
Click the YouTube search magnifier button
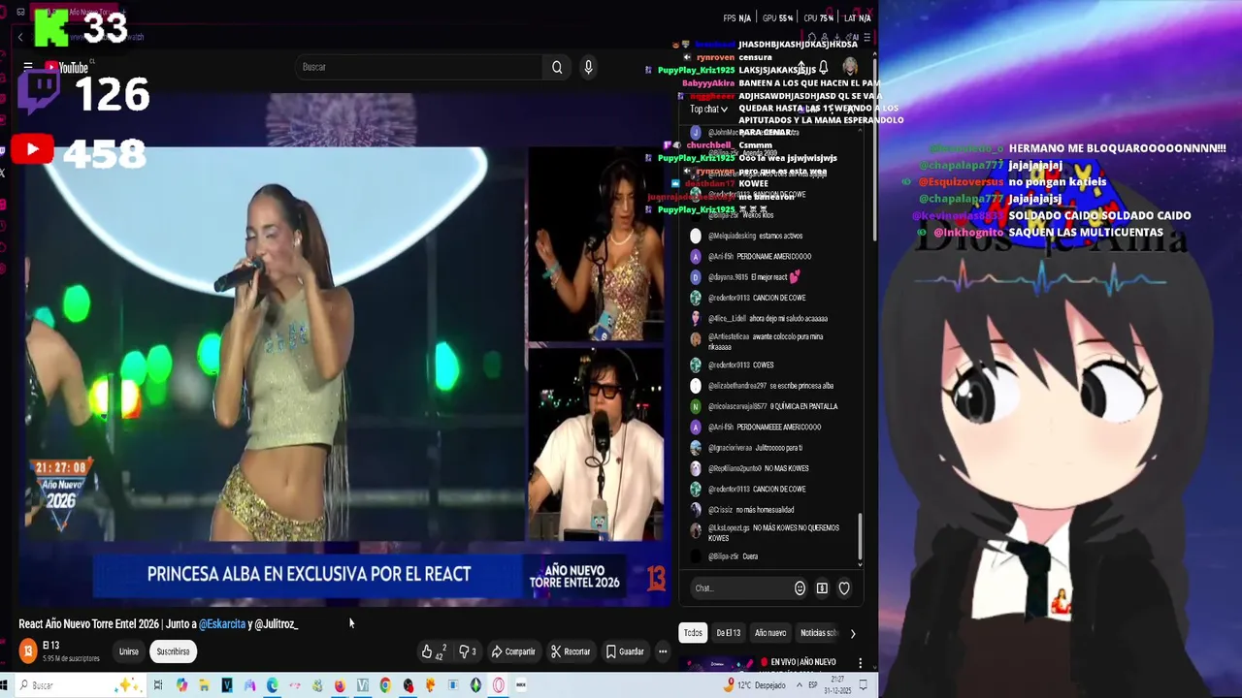point(557,67)
